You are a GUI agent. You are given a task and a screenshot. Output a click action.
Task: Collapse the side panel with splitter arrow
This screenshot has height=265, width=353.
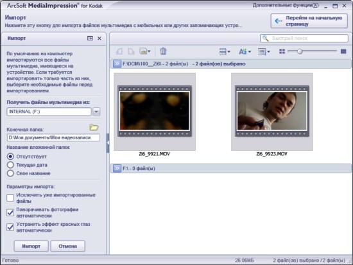pos(108,142)
